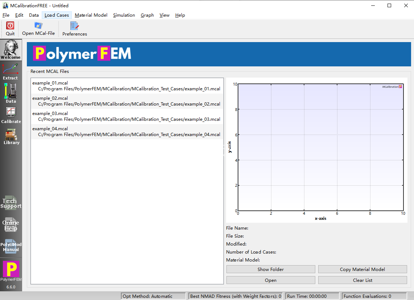Click the MCalibration title bar app icon
The image size is (414, 300).
[x=5, y=5]
